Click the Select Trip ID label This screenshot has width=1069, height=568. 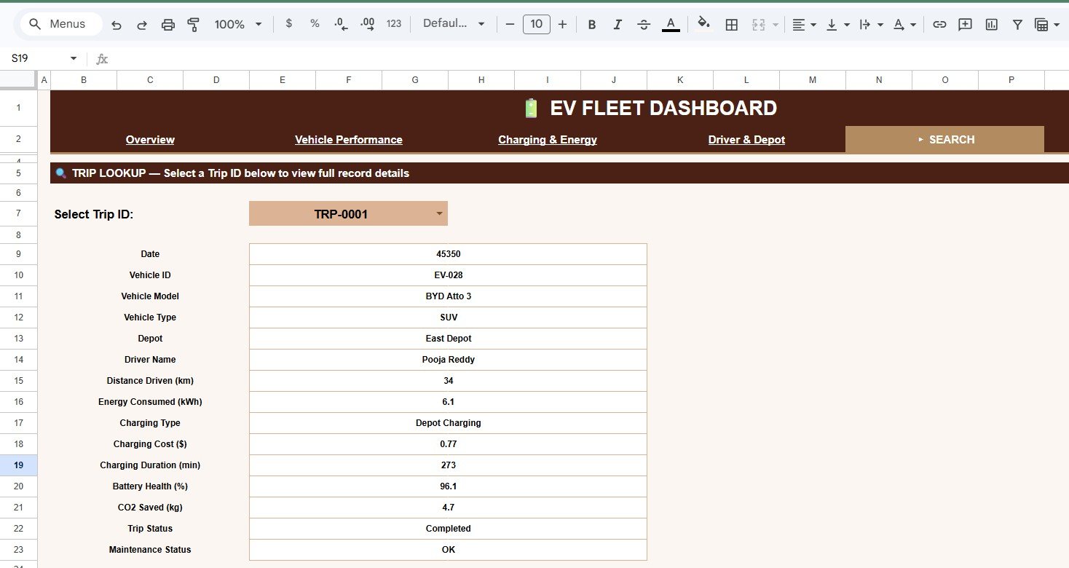[94, 214]
